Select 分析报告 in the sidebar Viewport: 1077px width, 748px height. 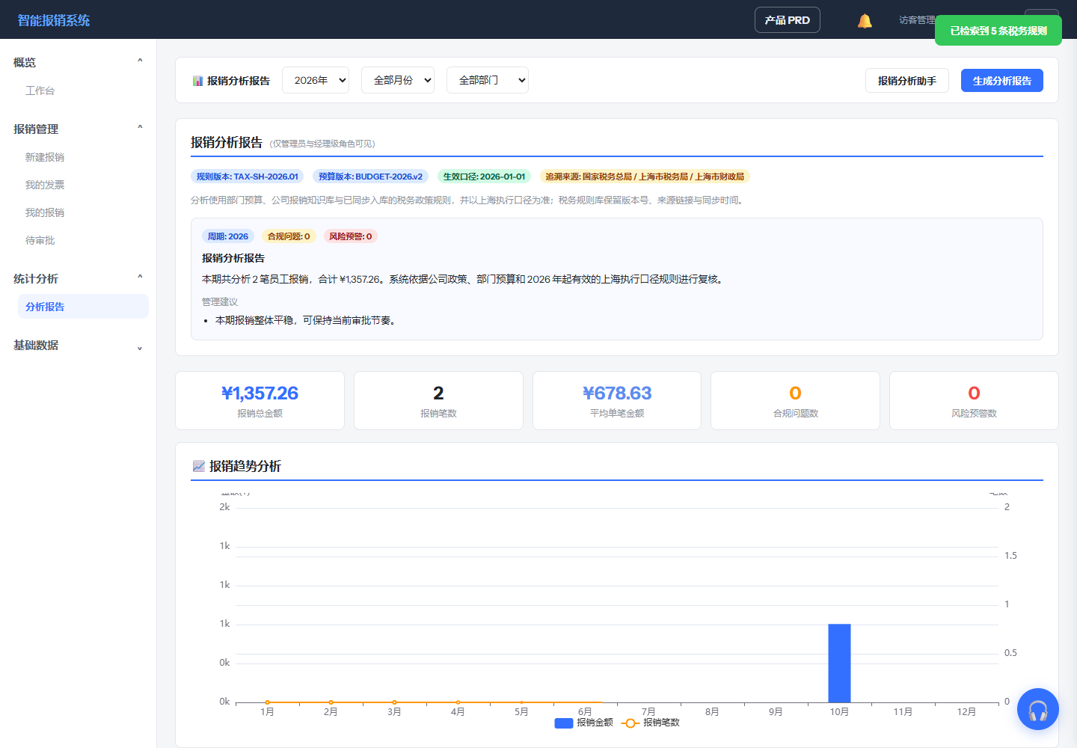tap(83, 306)
